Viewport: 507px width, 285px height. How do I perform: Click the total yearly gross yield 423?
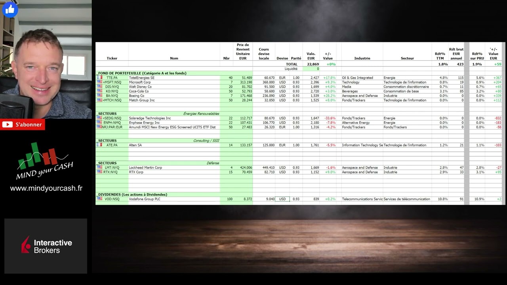click(x=460, y=64)
